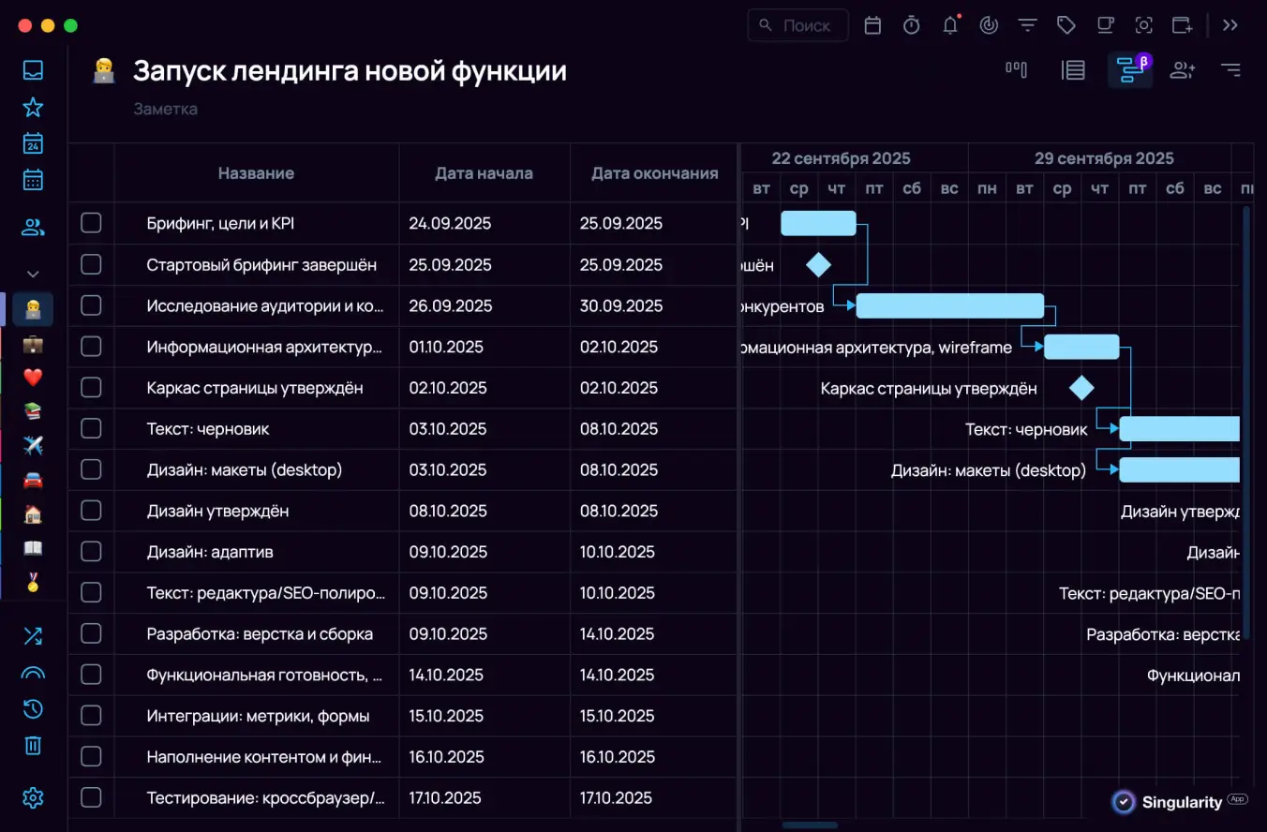
Task: Click the 'Заметка' note field
Action: [166, 109]
